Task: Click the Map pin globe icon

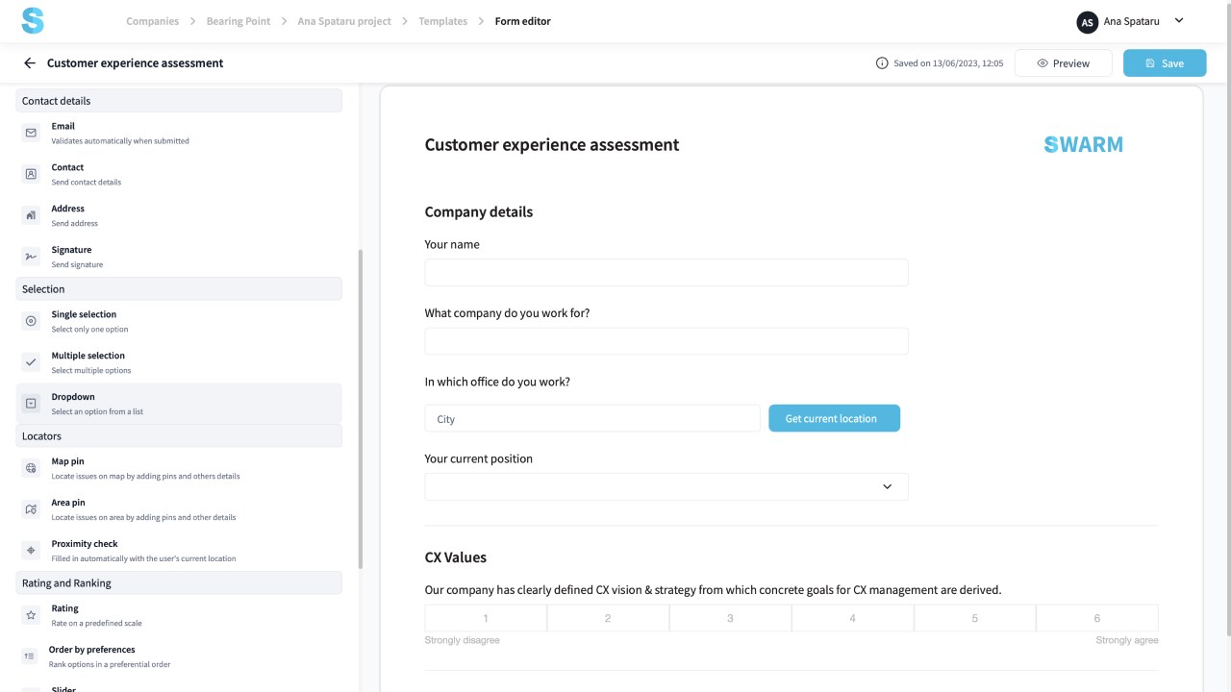Action: pyautogui.click(x=31, y=468)
